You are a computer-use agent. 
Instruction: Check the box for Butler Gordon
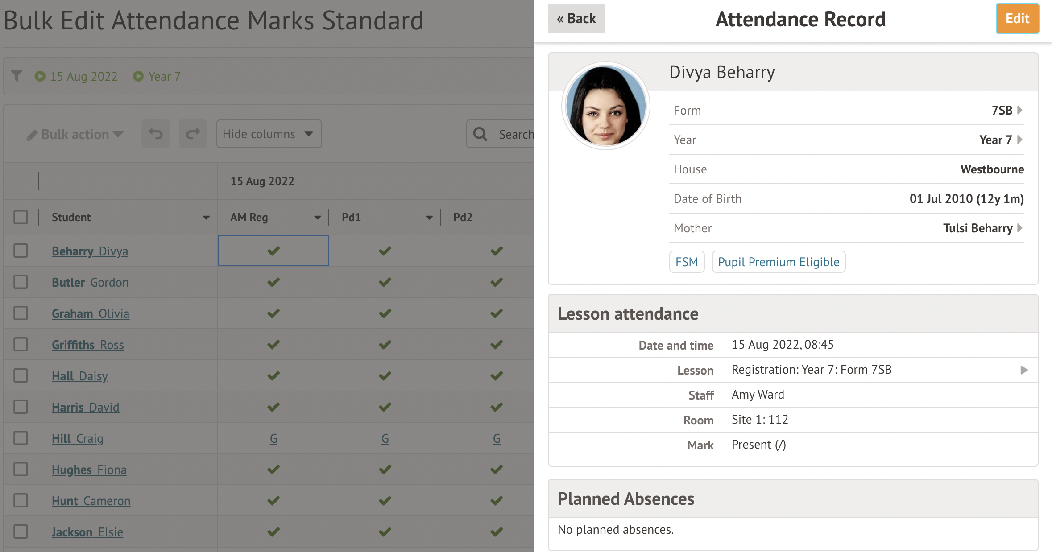point(21,282)
